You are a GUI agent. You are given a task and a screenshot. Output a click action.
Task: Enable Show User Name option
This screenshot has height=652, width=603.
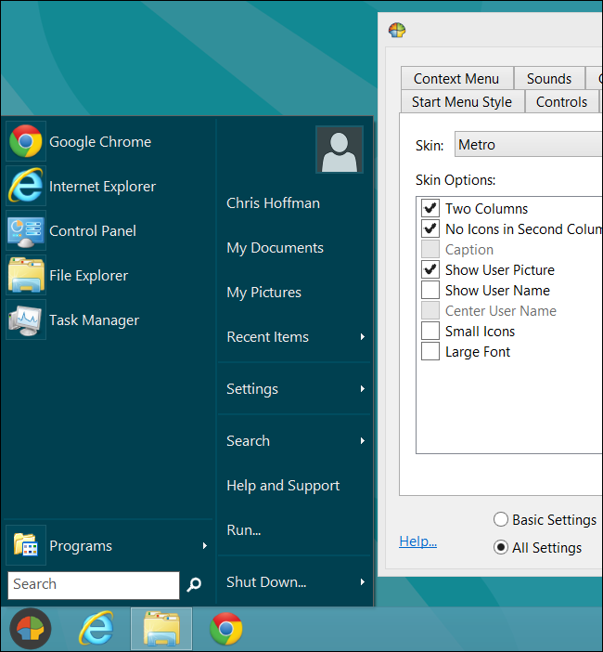click(x=430, y=290)
